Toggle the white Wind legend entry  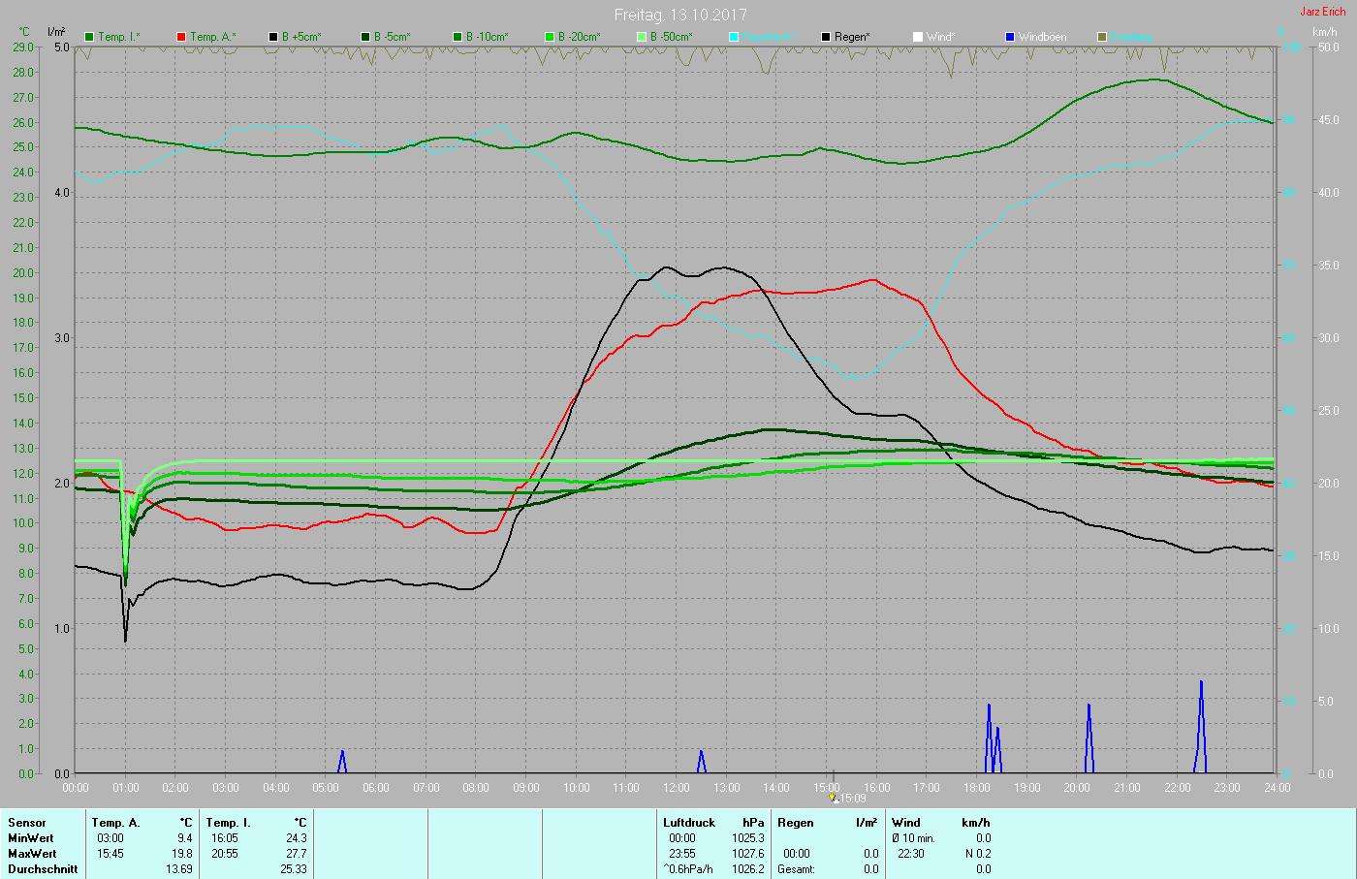pyautogui.click(x=918, y=37)
